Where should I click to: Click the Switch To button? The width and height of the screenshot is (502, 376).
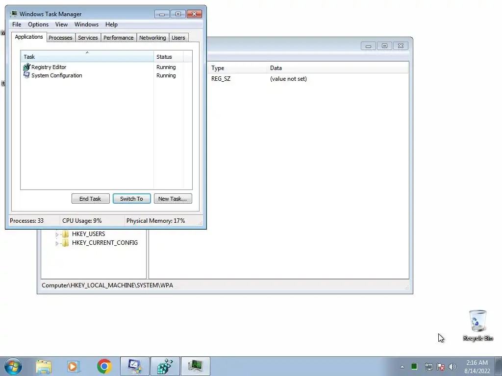click(x=131, y=199)
